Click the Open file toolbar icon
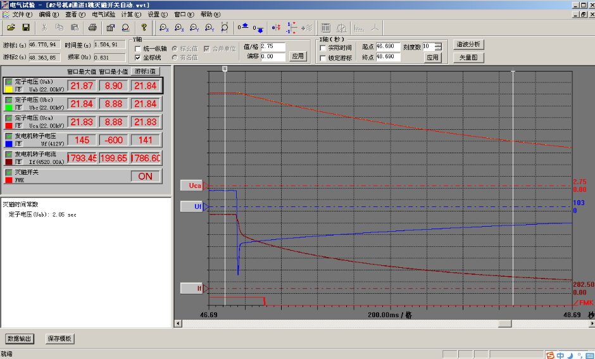Image resolution: width=595 pixels, height=359 pixels. [11, 27]
